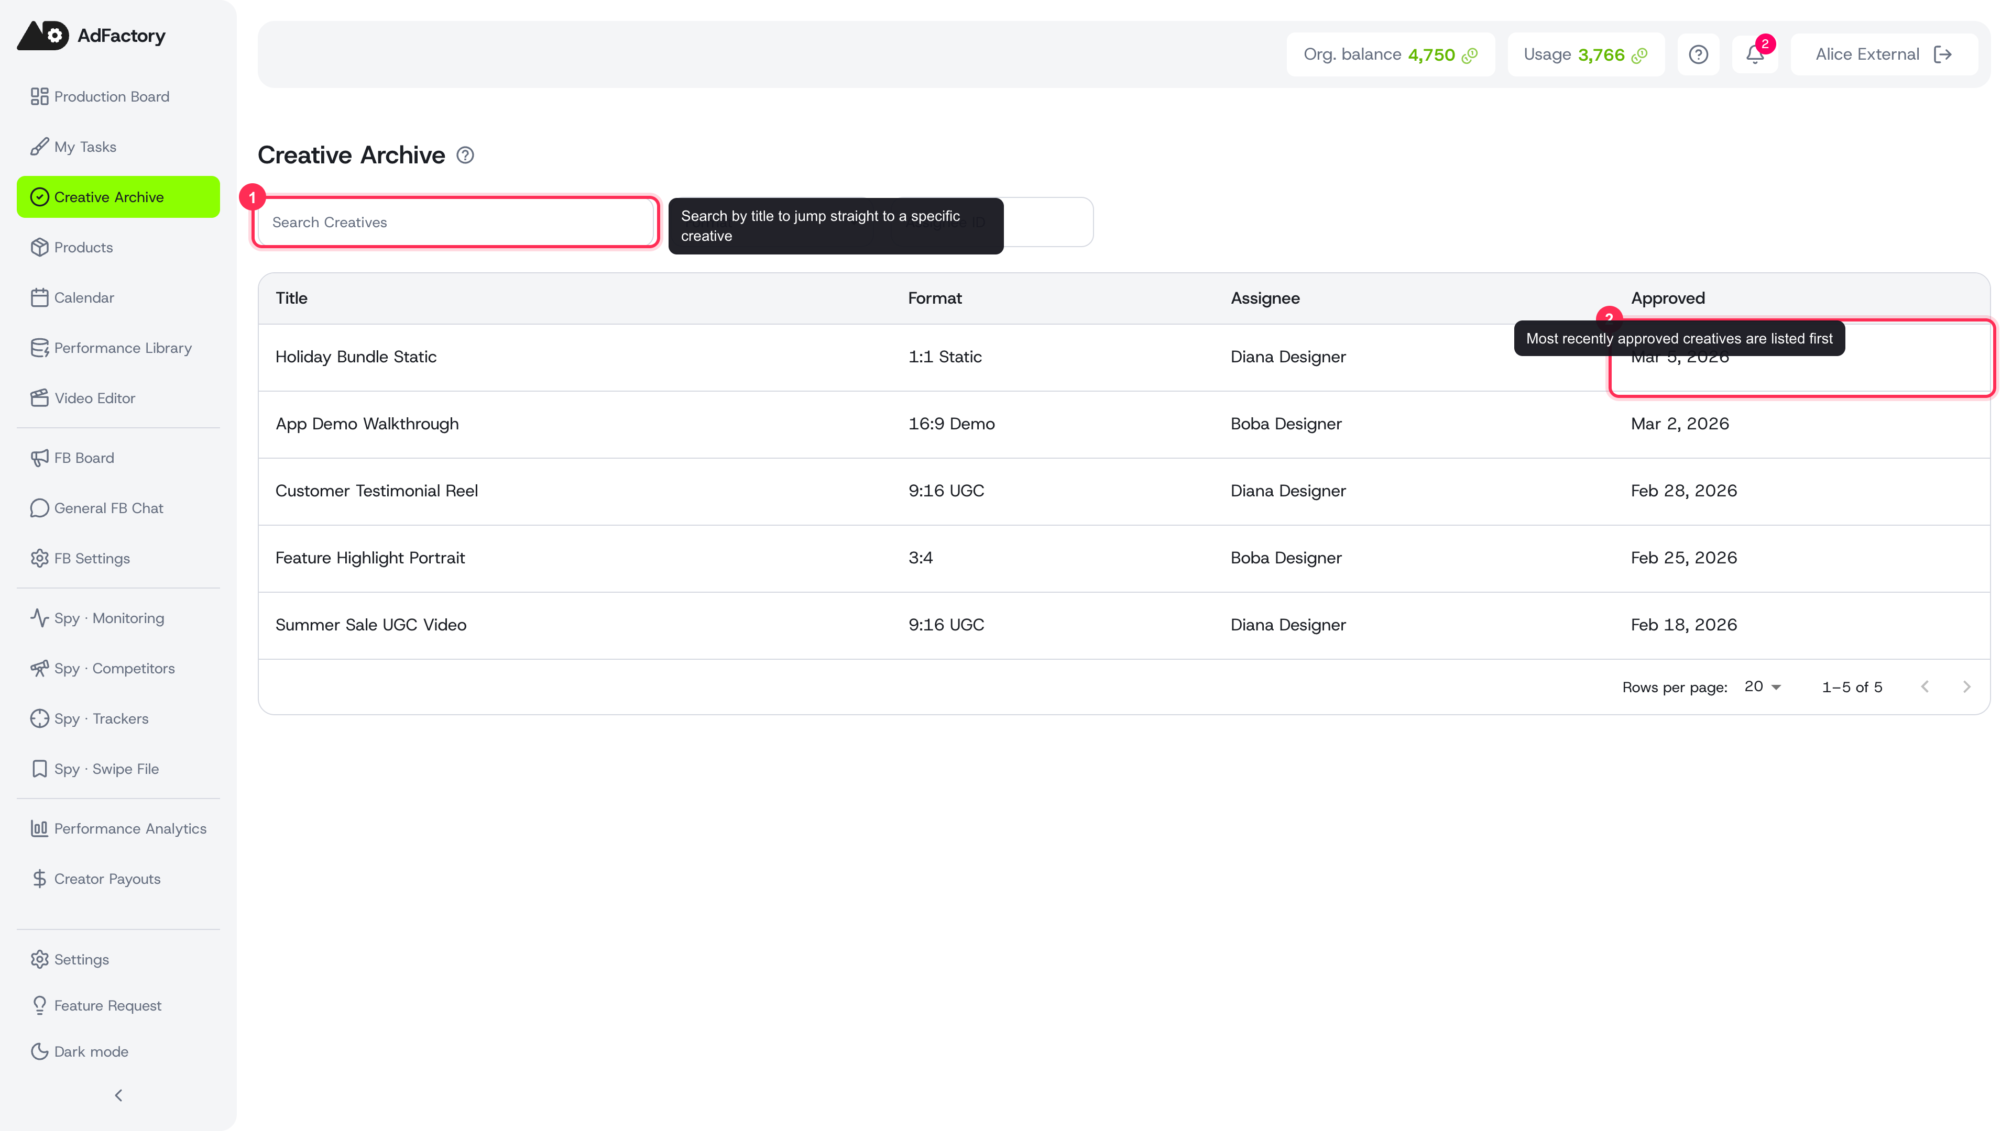Open Feature Highlight Portrait row
This screenshot has height=1131, width=2012.
(x=1124, y=559)
